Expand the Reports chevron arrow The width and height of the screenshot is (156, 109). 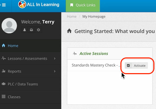click(x=55, y=71)
